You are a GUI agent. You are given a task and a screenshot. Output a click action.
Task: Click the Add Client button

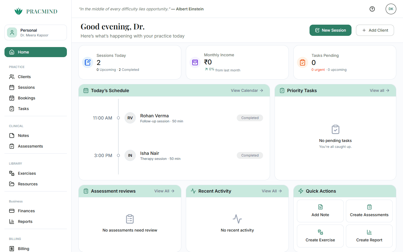(x=375, y=30)
